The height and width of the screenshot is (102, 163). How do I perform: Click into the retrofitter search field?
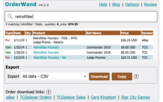pyautogui.click(x=84, y=17)
